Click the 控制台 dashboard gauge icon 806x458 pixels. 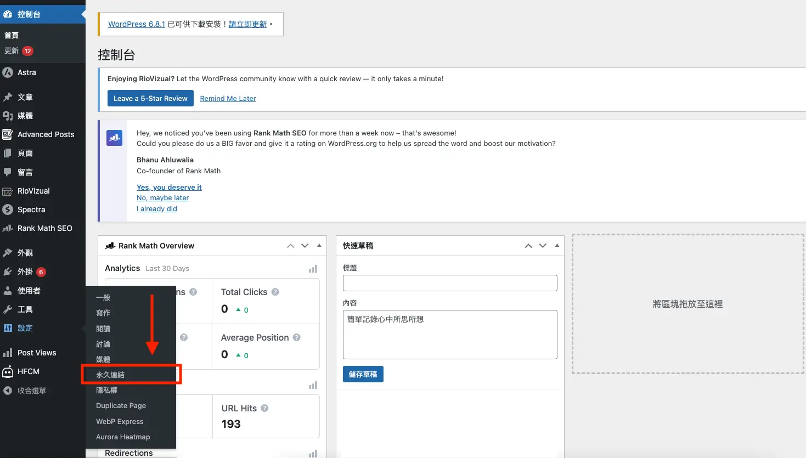pos(8,14)
